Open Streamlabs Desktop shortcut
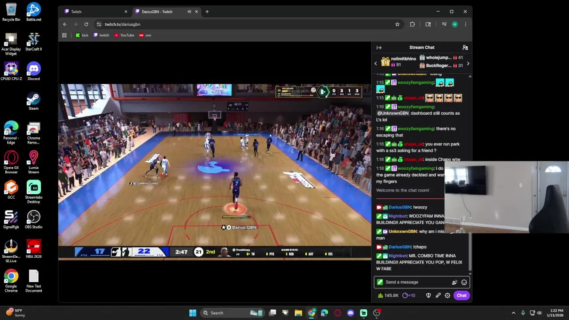Image resolution: width=569 pixels, height=320 pixels. 34,192
